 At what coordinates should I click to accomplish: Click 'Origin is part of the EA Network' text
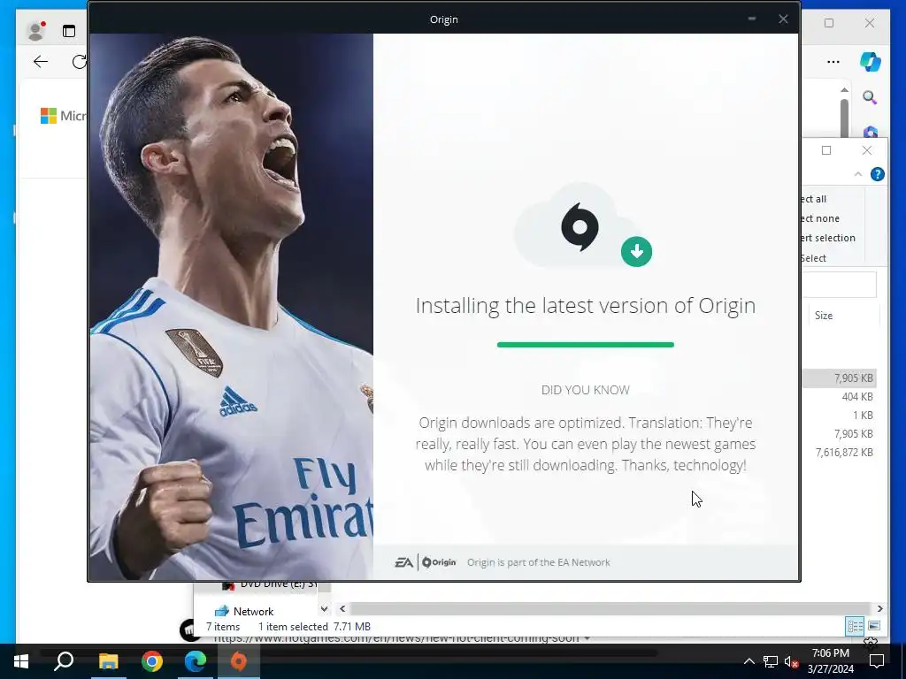click(x=538, y=562)
